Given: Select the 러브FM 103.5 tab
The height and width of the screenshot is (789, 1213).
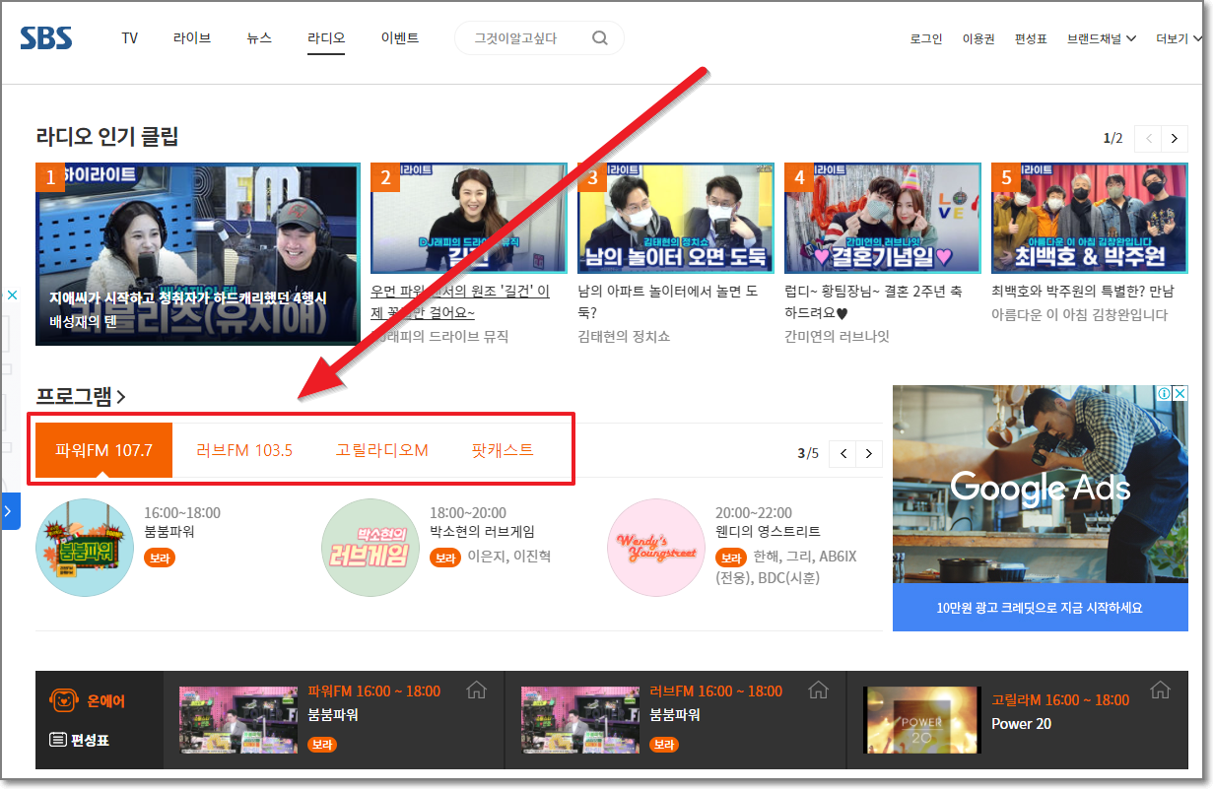Looking at the screenshot, I should coord(244,450).
